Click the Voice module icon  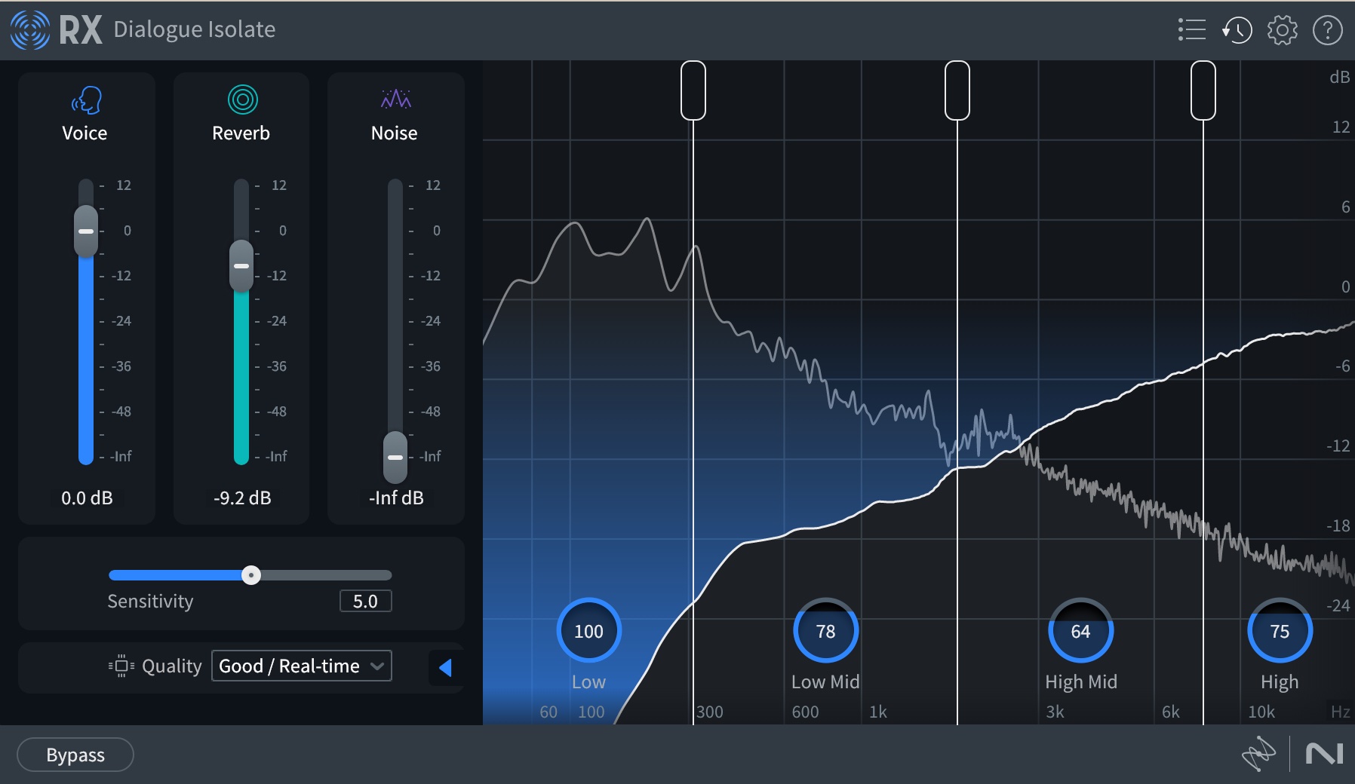click(x=85, y=99)
